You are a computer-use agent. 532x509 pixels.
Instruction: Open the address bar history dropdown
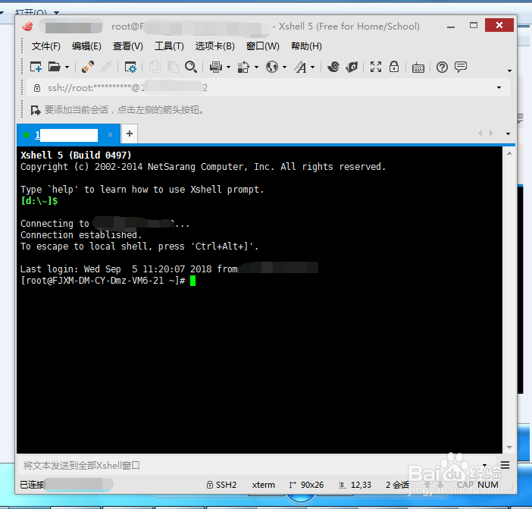coord(499,87)
